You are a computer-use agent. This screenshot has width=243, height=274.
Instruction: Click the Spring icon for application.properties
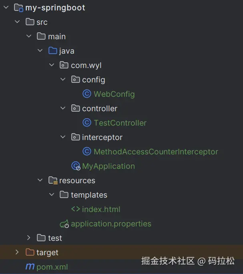tap(64, 224)
